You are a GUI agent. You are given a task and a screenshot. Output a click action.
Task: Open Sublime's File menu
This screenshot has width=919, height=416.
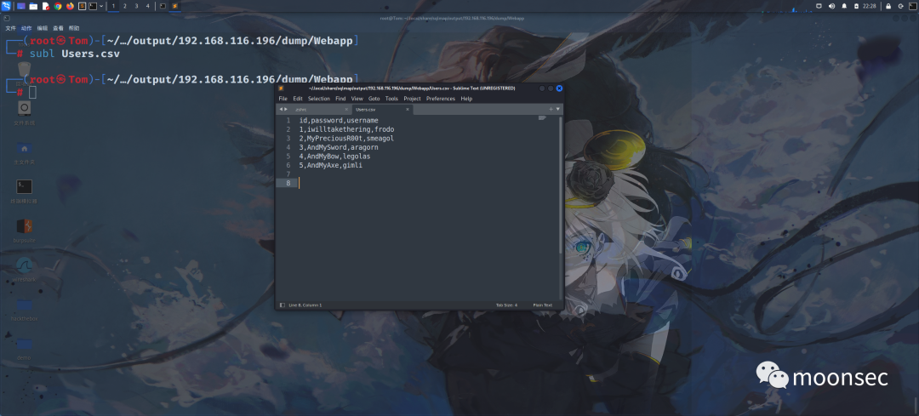[283, 99]
